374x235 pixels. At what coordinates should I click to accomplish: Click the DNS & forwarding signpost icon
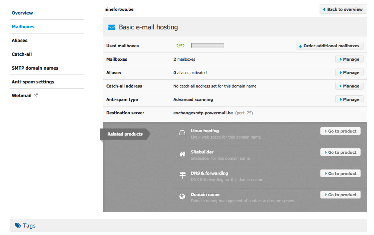[x=182, y=175]
